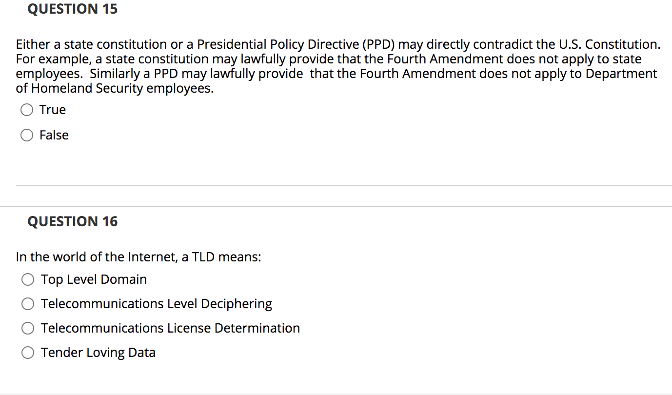Click the 'TLD' acronym in question 16
This screenshot has height=395, width=672.
[x=203, y=257]
